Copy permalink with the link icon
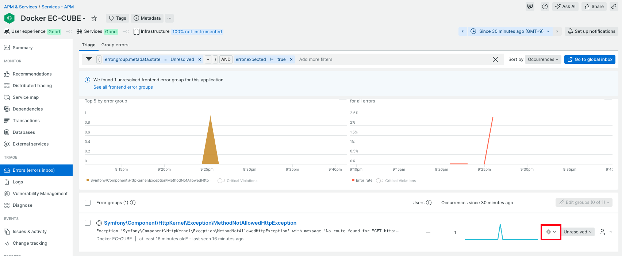622x256 pixels. coord(614,7)
